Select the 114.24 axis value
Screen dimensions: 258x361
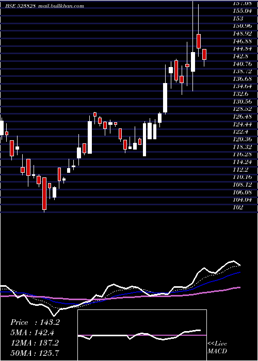coord(242,162)
